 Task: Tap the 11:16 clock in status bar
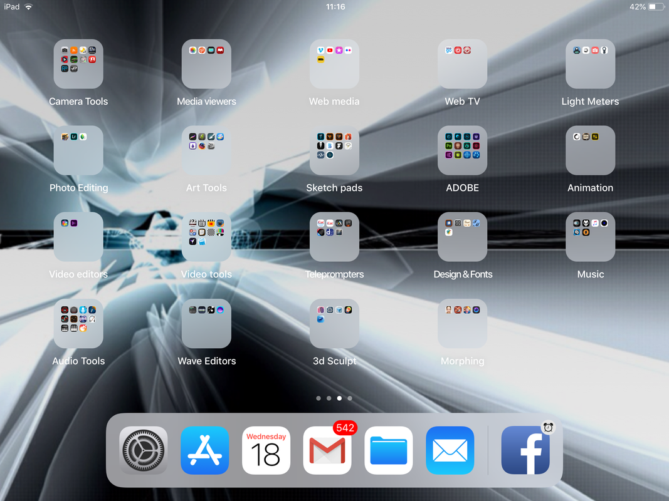[x=335, y=7]
